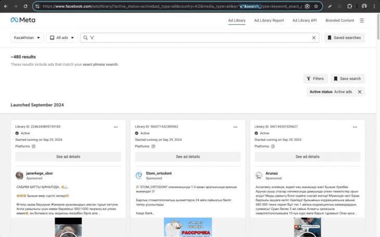Click Library ID 2246340895739183 text
Viewport: 380px width, 237px height.
point(38,127)
